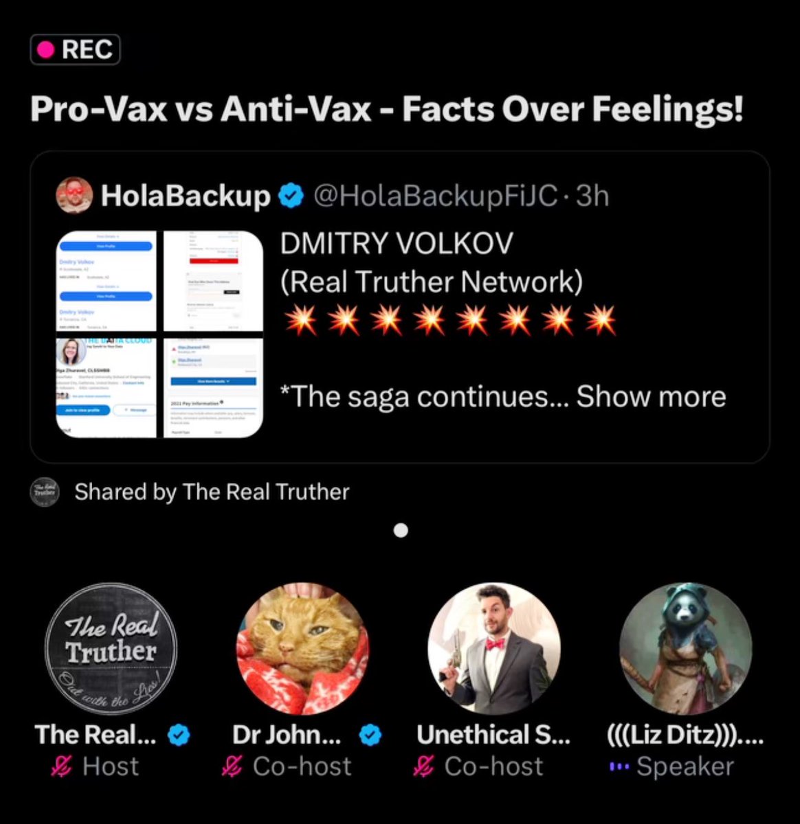
Task: Open the bottom-right Pay Information image
Action: tap(213, 387)
